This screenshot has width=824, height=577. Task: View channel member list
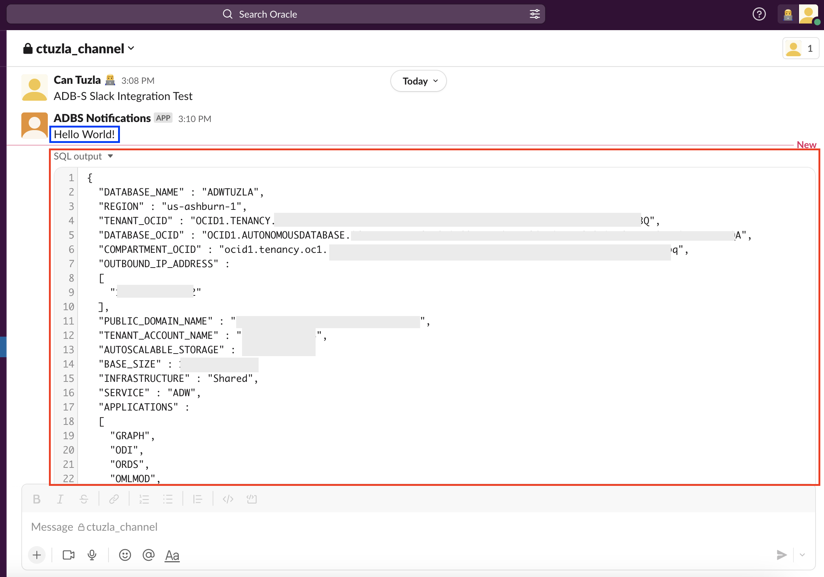tap(800, 48)
